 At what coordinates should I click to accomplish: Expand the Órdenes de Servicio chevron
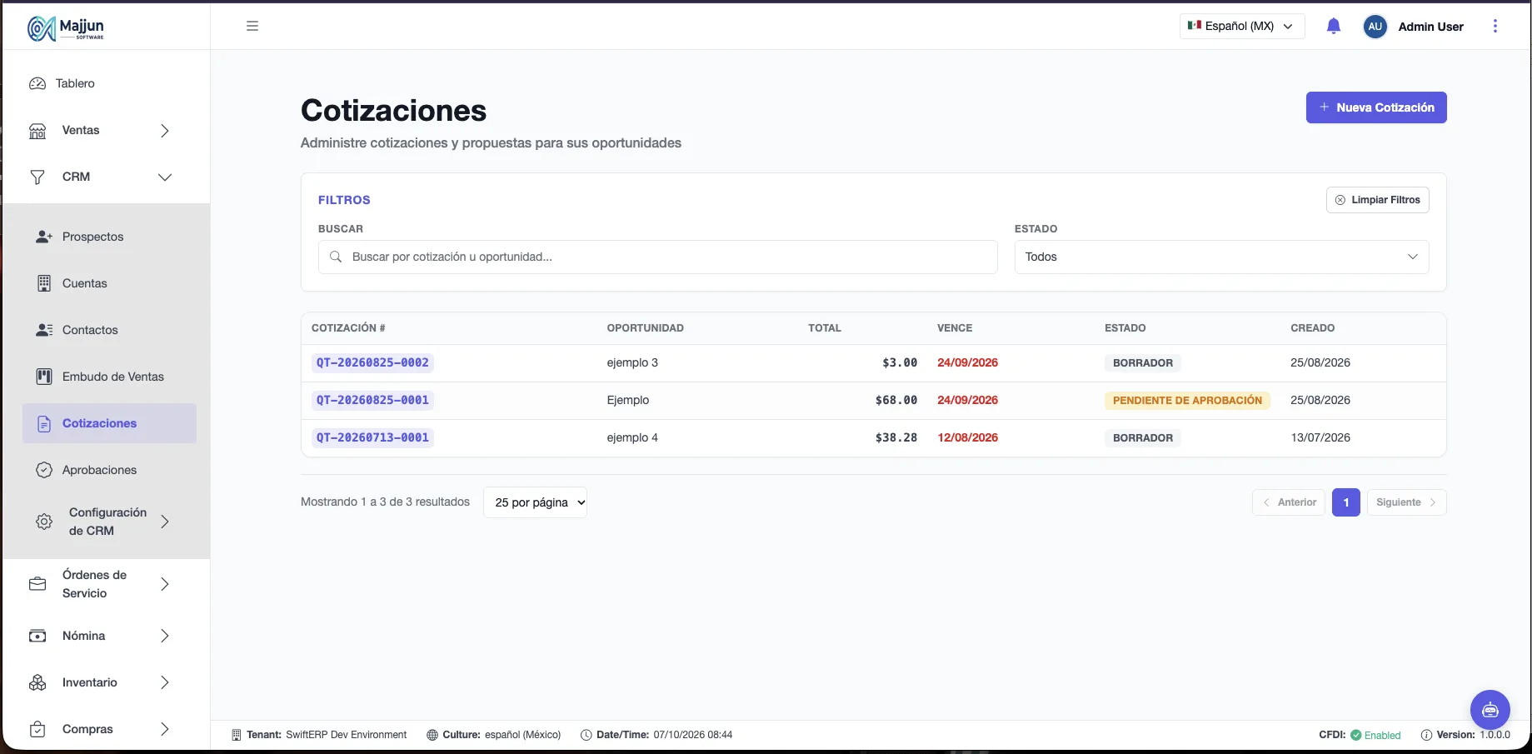165,584
